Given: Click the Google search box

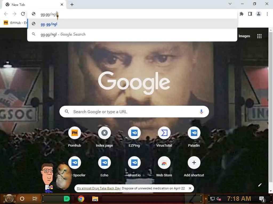Looking at the screenshot, I should (x=134, y=112).
